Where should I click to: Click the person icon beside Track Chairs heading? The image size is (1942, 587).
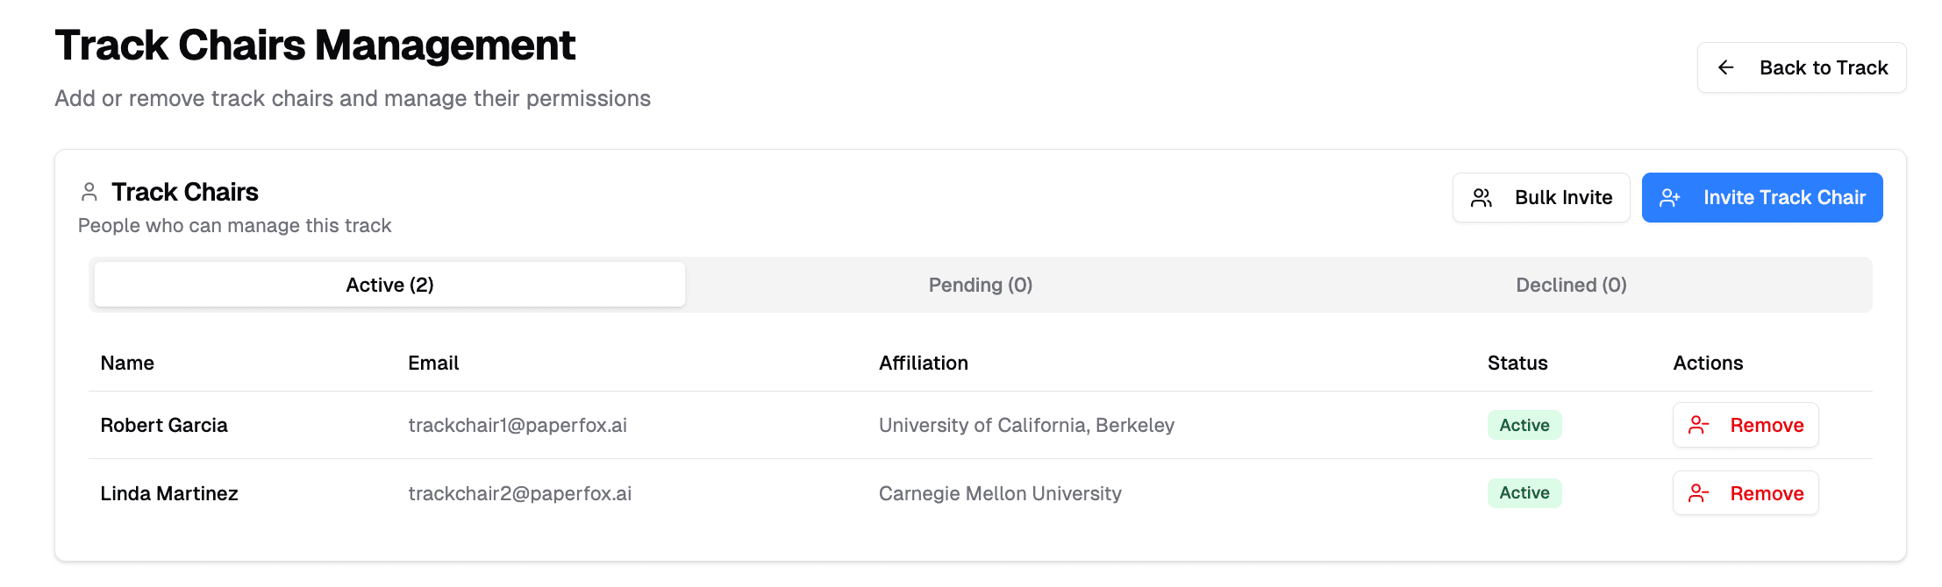coord(89,192)
